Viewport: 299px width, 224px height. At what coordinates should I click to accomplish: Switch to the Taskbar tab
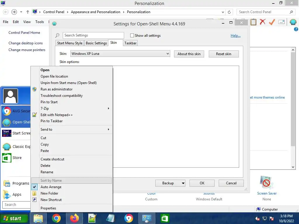pyautogui.click(x=131, y=43)
